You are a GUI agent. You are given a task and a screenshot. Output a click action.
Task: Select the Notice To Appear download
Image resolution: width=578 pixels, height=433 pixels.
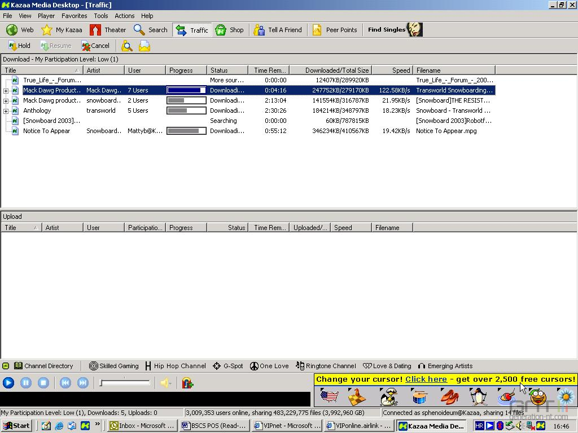(253, 131)
